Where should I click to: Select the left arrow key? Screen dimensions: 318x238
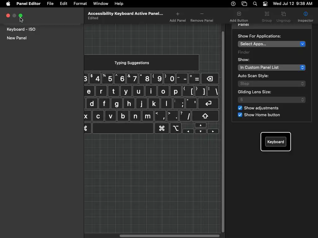[x=188, y=131]
